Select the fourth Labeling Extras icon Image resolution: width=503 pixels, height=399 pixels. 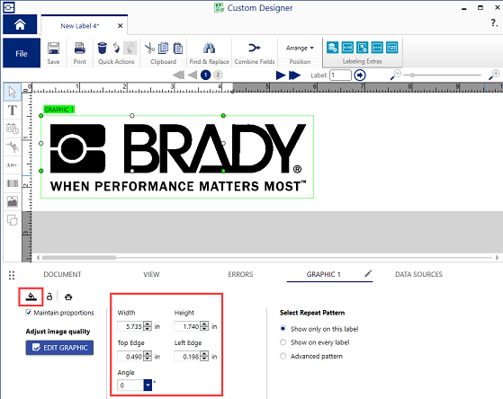tap(377, 48)
